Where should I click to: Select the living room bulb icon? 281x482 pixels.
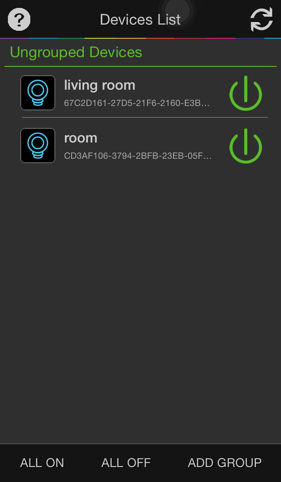tap(38, 93)
